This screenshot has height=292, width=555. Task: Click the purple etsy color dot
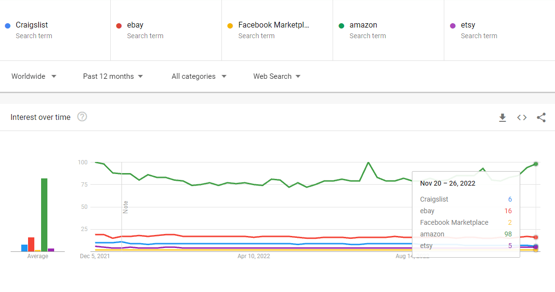coord(453,26)
